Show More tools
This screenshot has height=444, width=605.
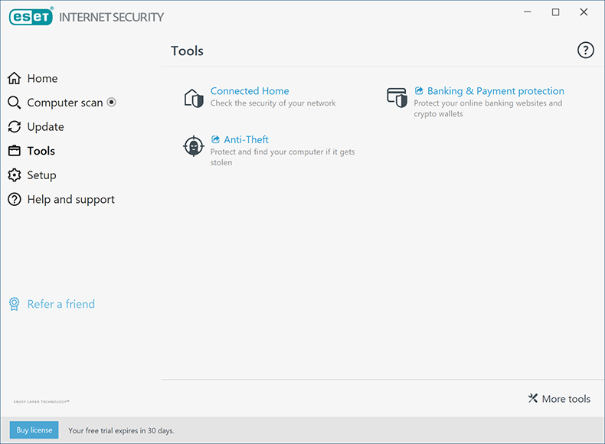pyautogui.click(x=566, y=399)
